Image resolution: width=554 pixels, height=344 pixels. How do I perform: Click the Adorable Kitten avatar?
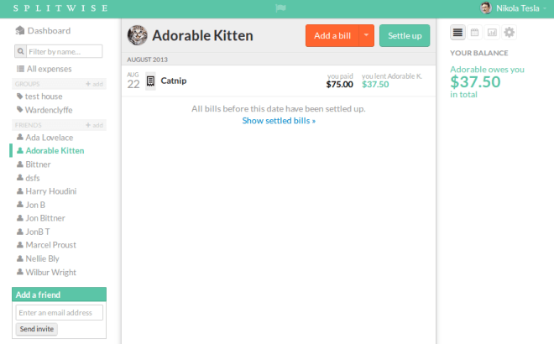coord(137,36)
